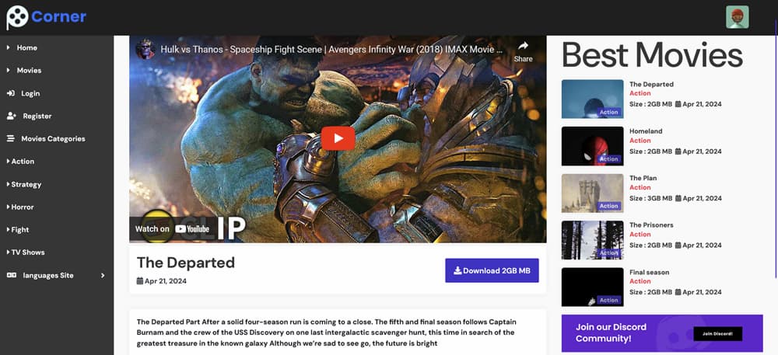Click the YouTube Share arrow icon

point(523,46)
